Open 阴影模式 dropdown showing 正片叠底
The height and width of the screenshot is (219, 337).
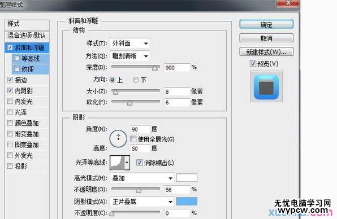[x=142, y=202]
